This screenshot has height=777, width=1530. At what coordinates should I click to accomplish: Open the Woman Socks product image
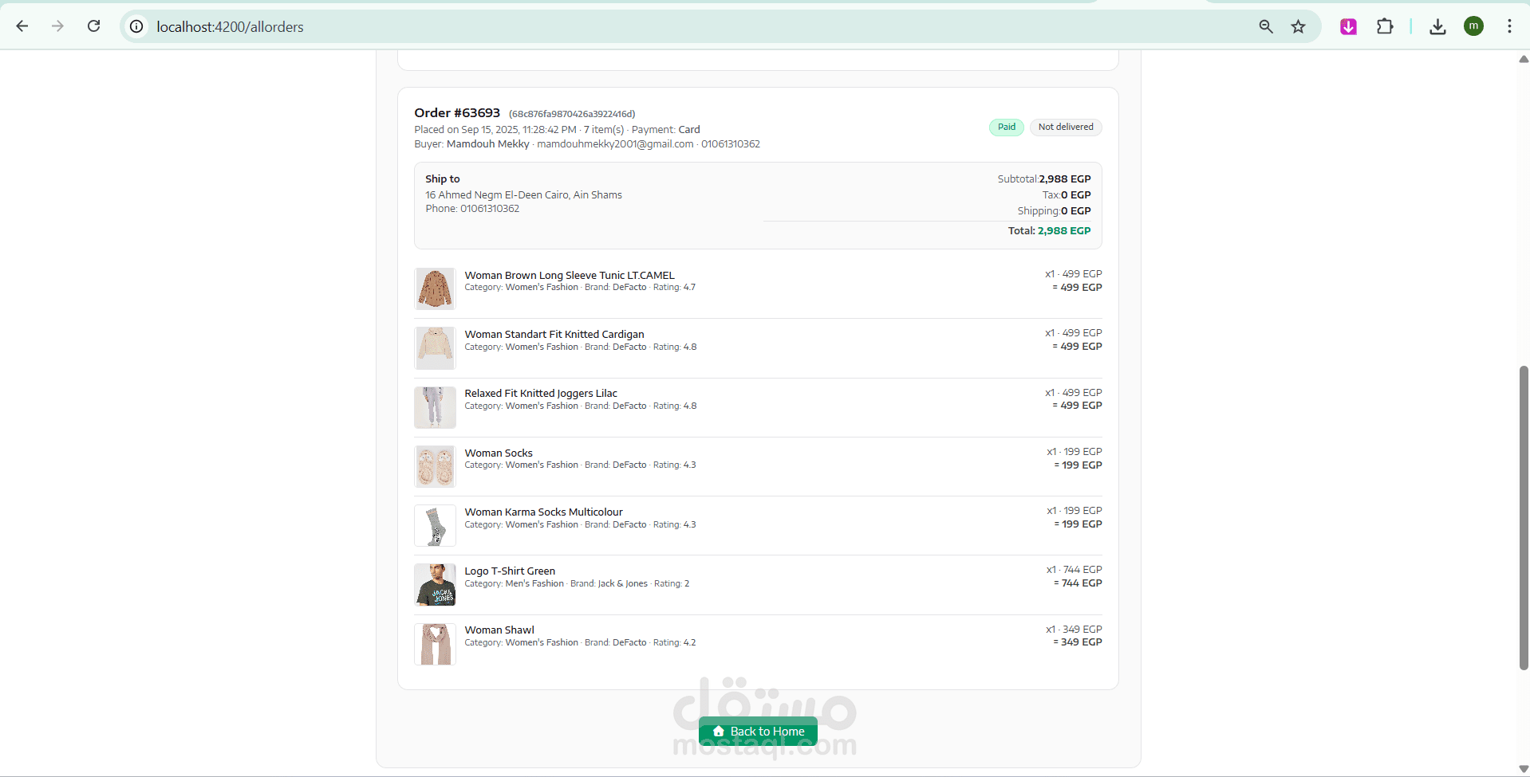(435, 466)
